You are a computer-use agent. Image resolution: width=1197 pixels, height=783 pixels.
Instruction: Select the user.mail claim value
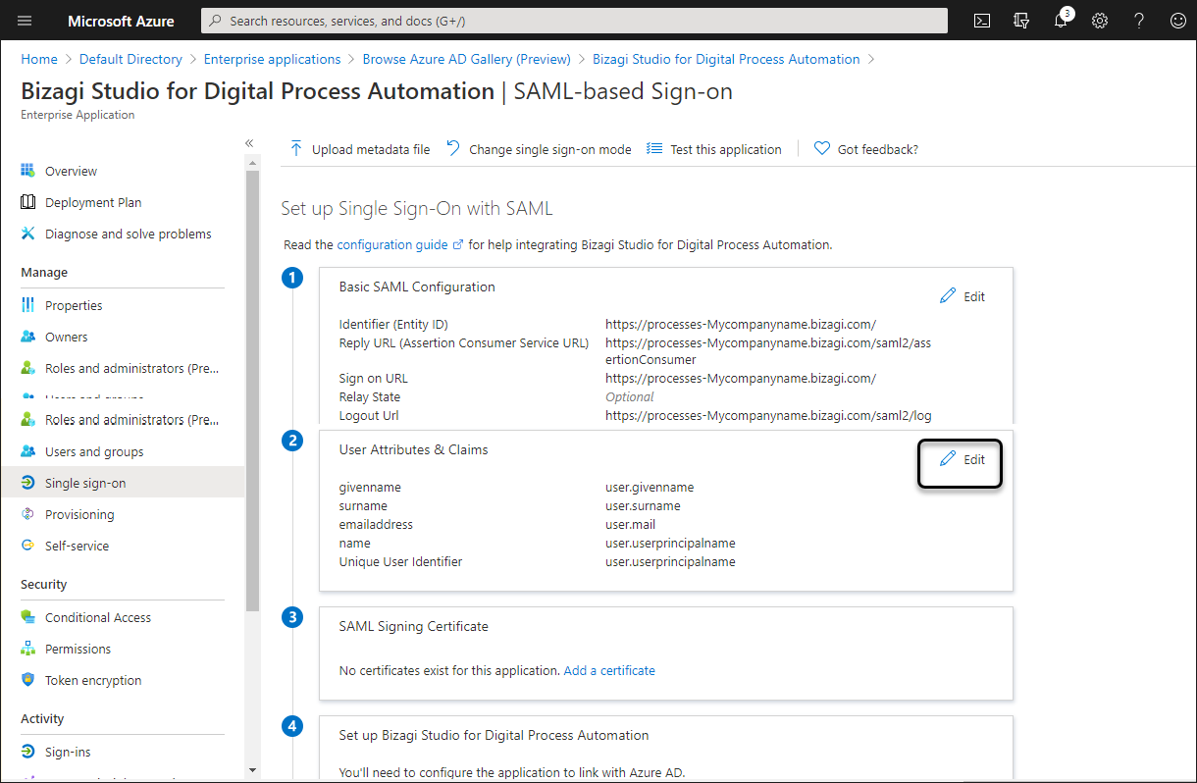tap(630, 525)
